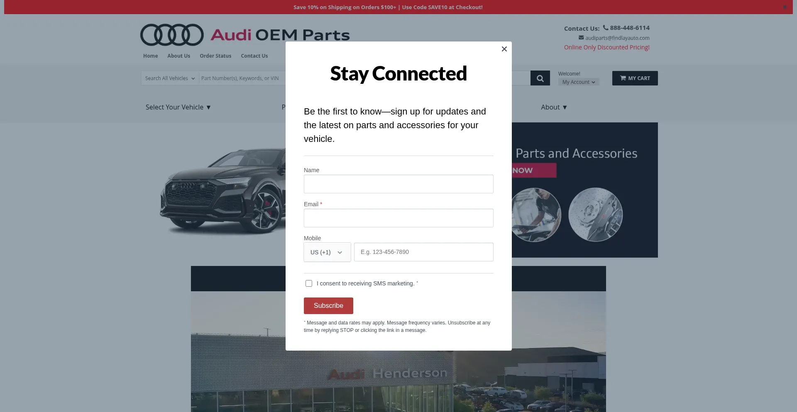Click the magnifying glass search button
The height and width of the screenshot is (412, 797).
click(540, 78)
